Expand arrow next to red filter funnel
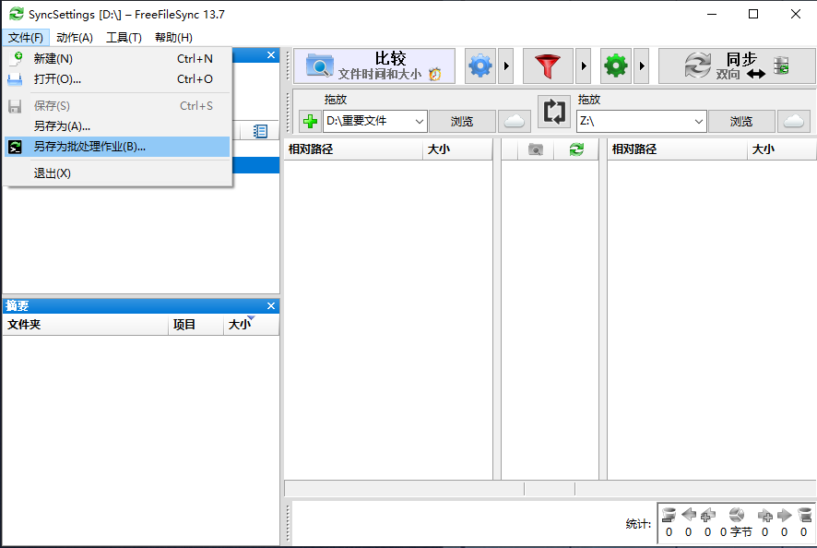This screenshot has width=817, height=548. point(584,66)
